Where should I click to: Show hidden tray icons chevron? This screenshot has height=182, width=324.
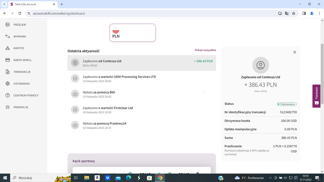coord(270,178)
